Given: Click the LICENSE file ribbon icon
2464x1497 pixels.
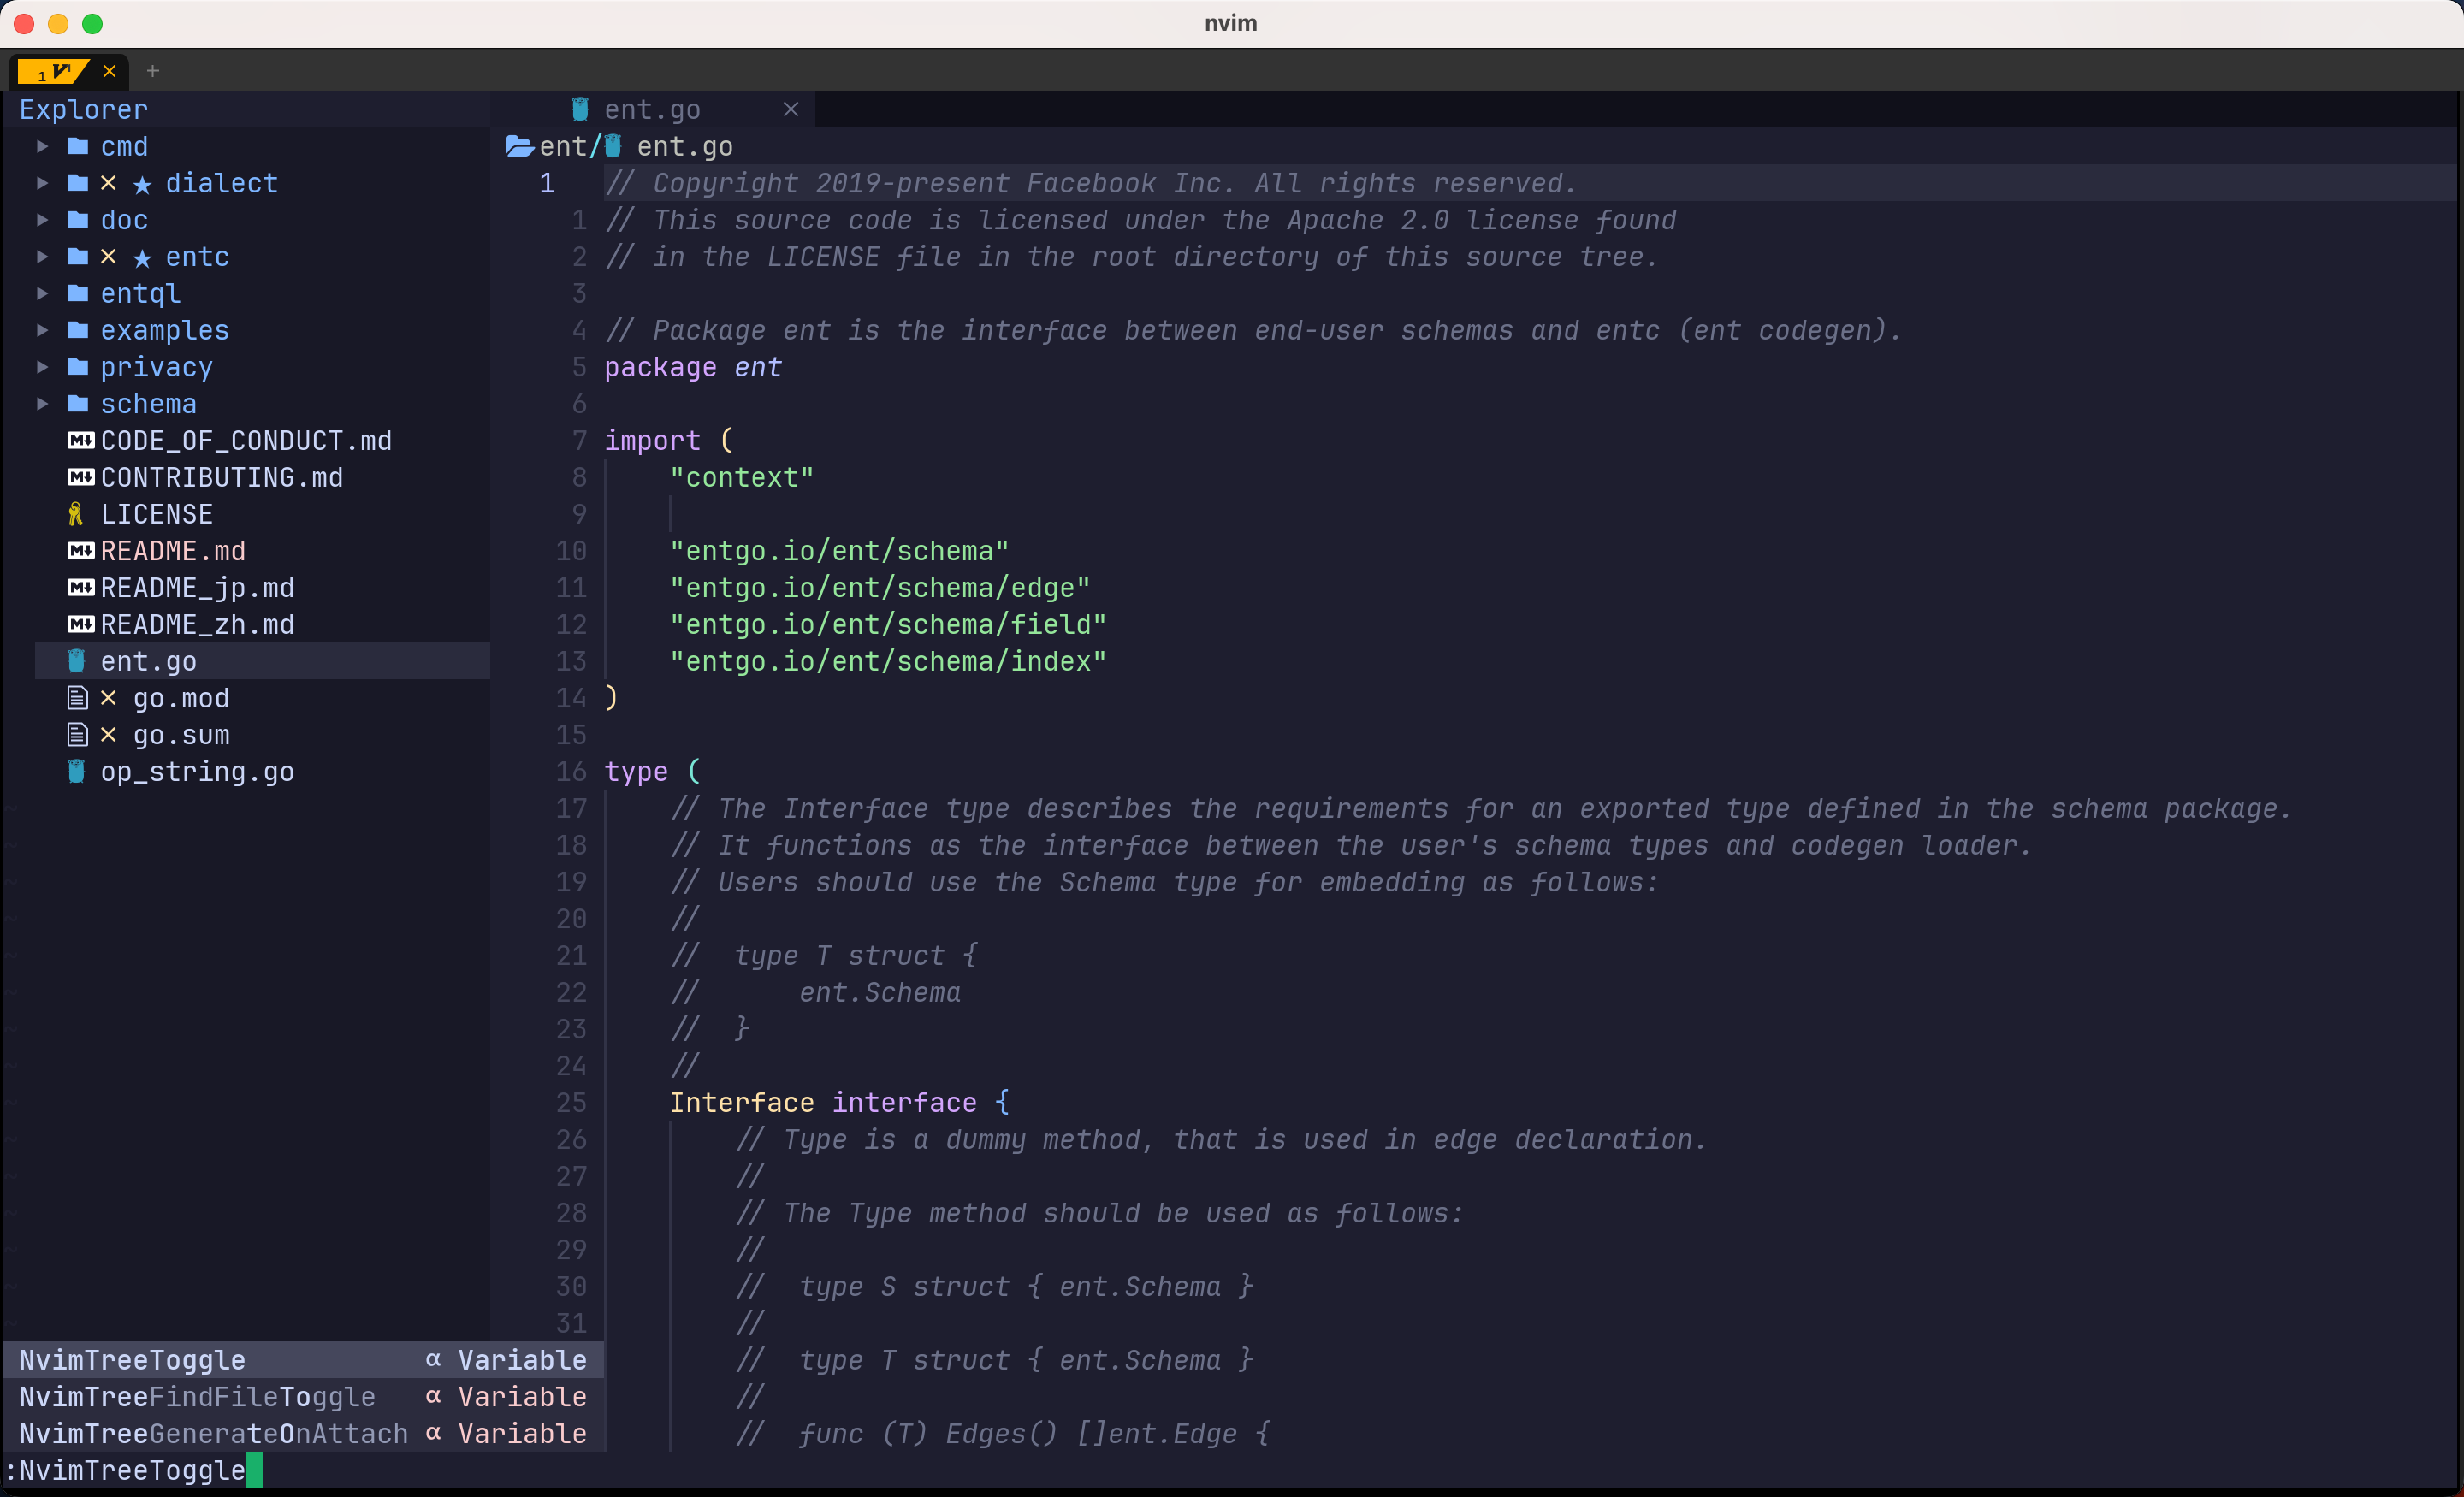Looking at the screenshot, I should tap(76, 514).
